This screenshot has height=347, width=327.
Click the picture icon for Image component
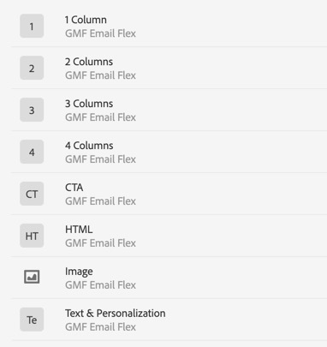click(x=32, y=277)
